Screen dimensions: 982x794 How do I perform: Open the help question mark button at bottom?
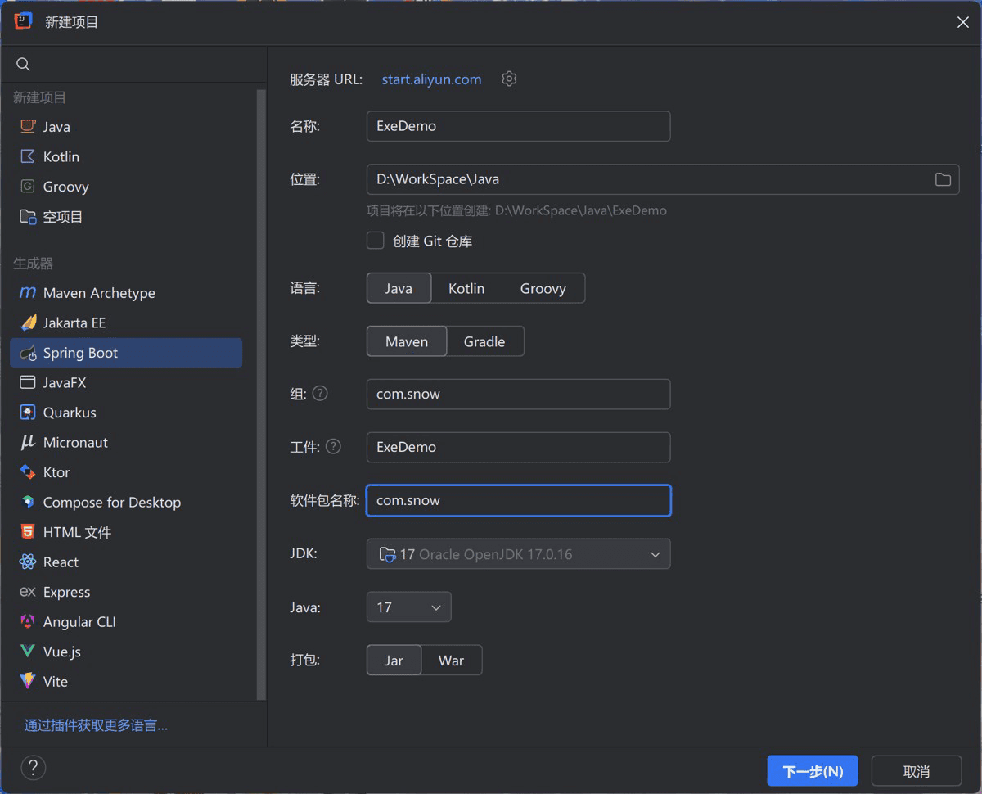coord(33,768)
